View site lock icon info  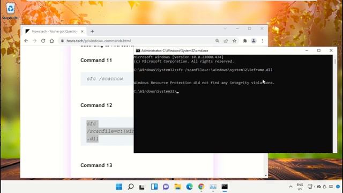click(x=62, y=41)
